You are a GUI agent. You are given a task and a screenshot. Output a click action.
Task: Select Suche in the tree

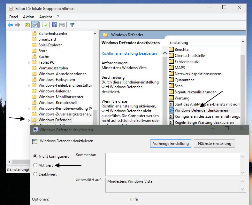click(44, 57)
